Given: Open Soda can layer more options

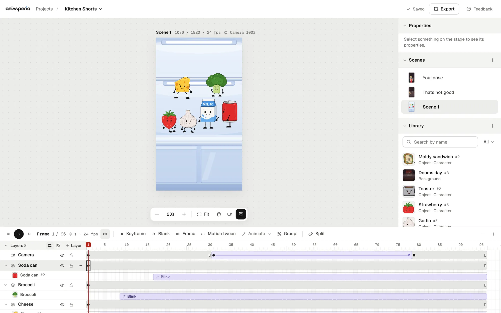Looking at the screenshot, I should pos(80,266).
